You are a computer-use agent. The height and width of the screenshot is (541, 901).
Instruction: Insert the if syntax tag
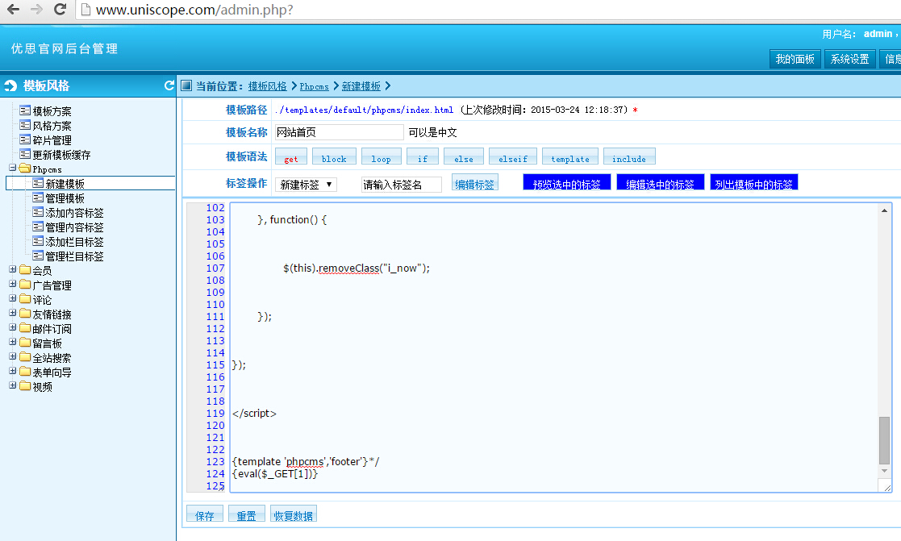pos(423,156)
